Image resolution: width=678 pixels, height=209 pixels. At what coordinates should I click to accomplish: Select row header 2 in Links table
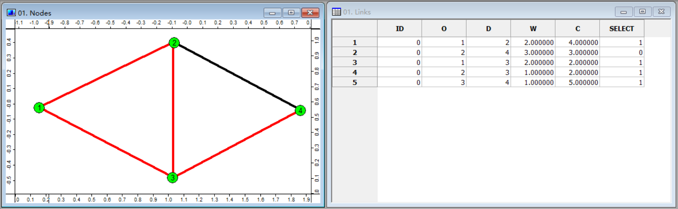(355, 52)
